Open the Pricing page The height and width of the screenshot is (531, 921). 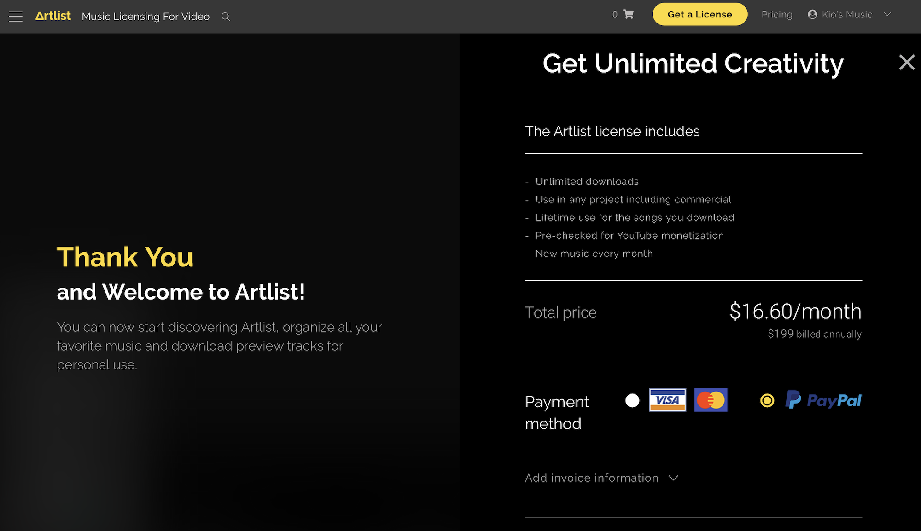pyautogui.click(x=777, y=14)
